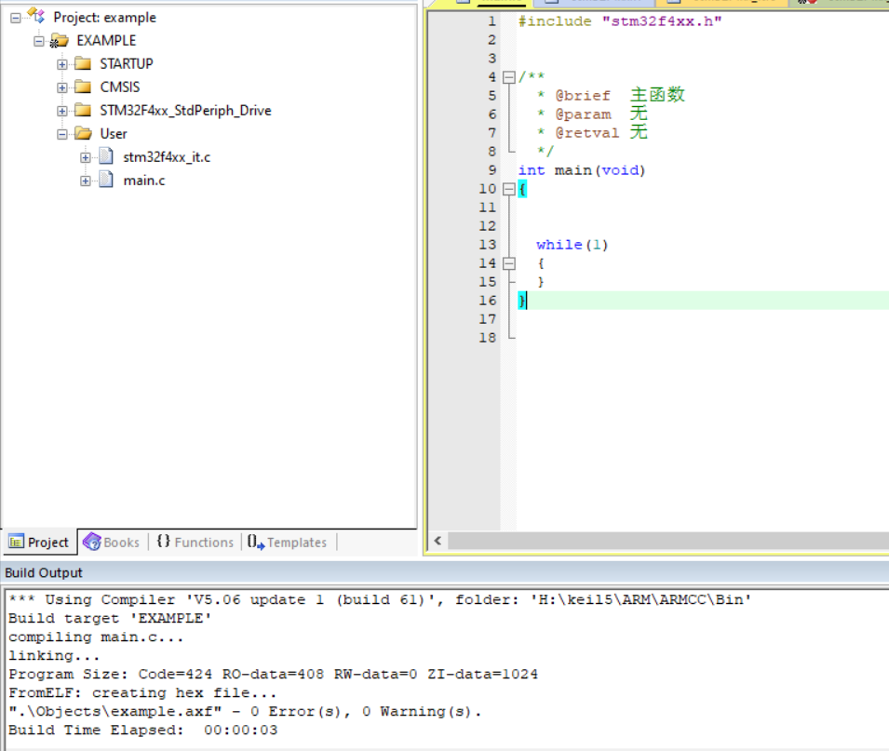889x751 pixels.
Task: Click the Functions panel icon
Action: [164, 542]
